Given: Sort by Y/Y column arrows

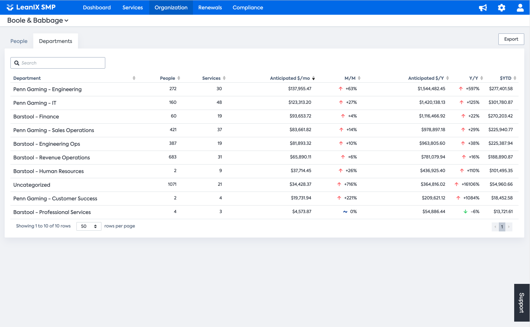Looking at the screenshot, I should (x=481, y=78).
